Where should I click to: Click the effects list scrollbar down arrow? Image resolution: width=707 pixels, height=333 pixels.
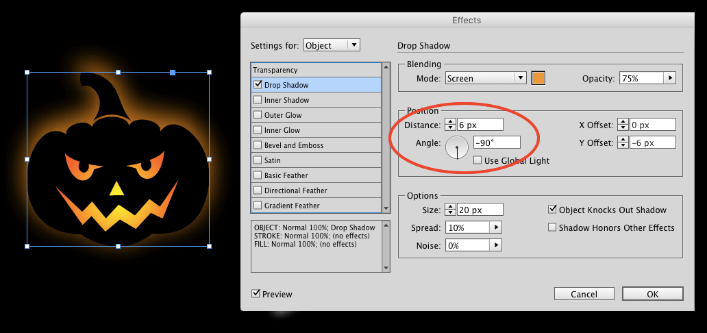(x=386, y=208)
